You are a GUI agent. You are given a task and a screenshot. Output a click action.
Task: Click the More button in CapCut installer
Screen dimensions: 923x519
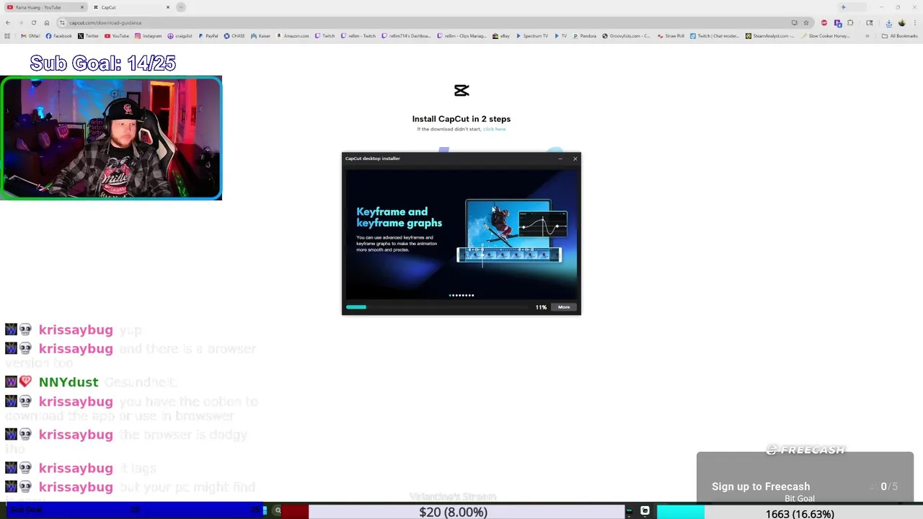click(x=564, y=307)
